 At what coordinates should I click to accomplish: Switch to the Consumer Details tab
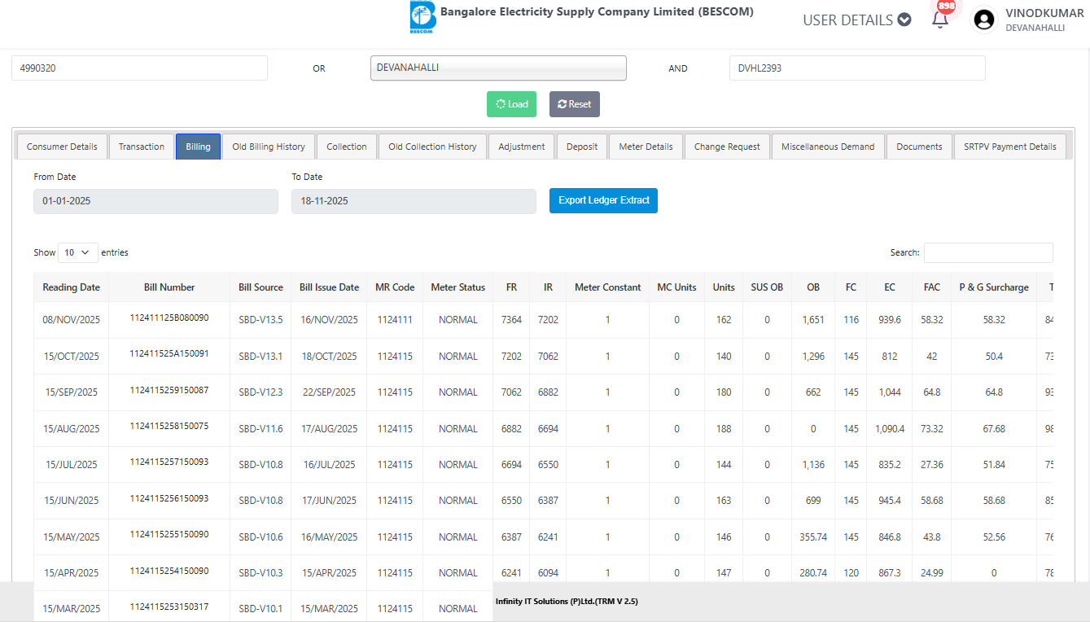62,147
